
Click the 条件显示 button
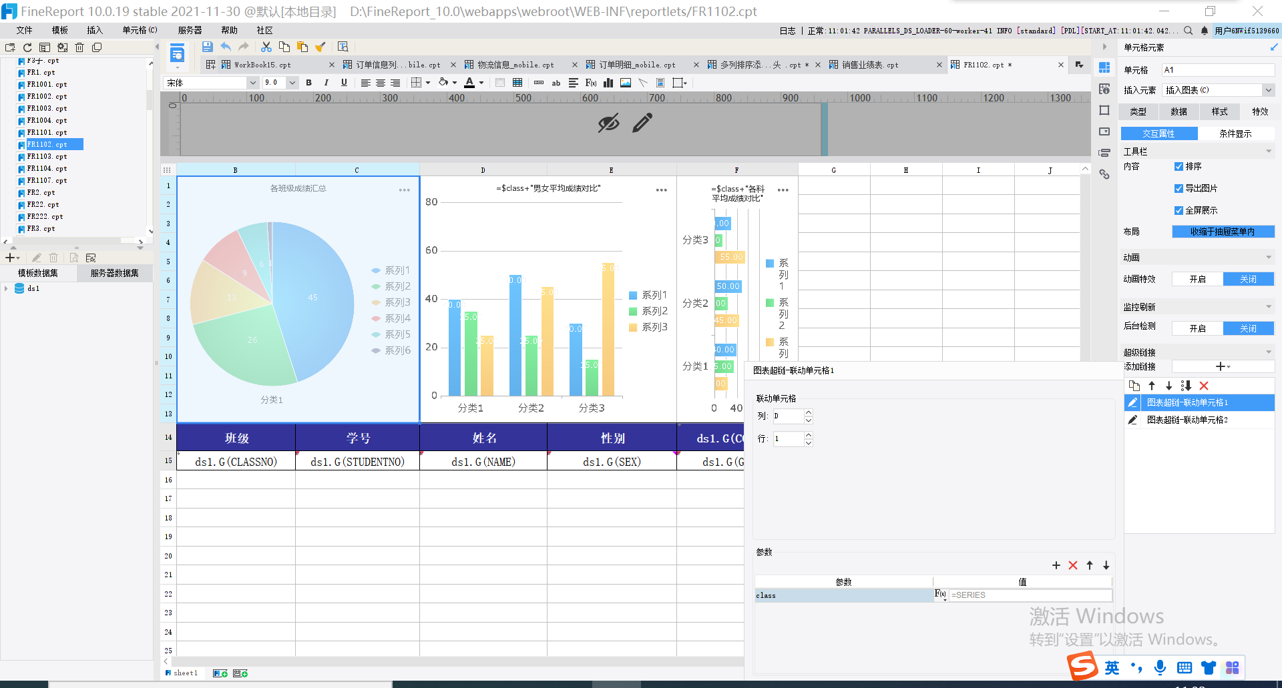pos(1235,133)
